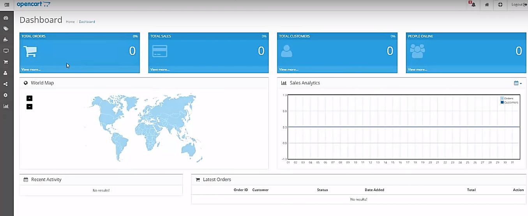This screenshot has width=528, height=216.
Task: Click Dashboard breadcrumb link
Action: pyautogui.click(x=87, y=22)
